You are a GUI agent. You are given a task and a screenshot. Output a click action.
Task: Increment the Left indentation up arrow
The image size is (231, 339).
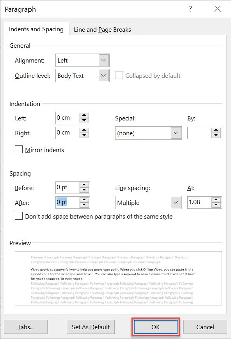pos(84,115)
